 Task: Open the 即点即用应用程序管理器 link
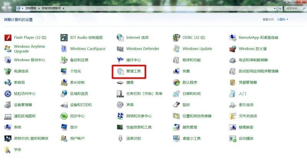pyautogui.click(x=258, y=71)
